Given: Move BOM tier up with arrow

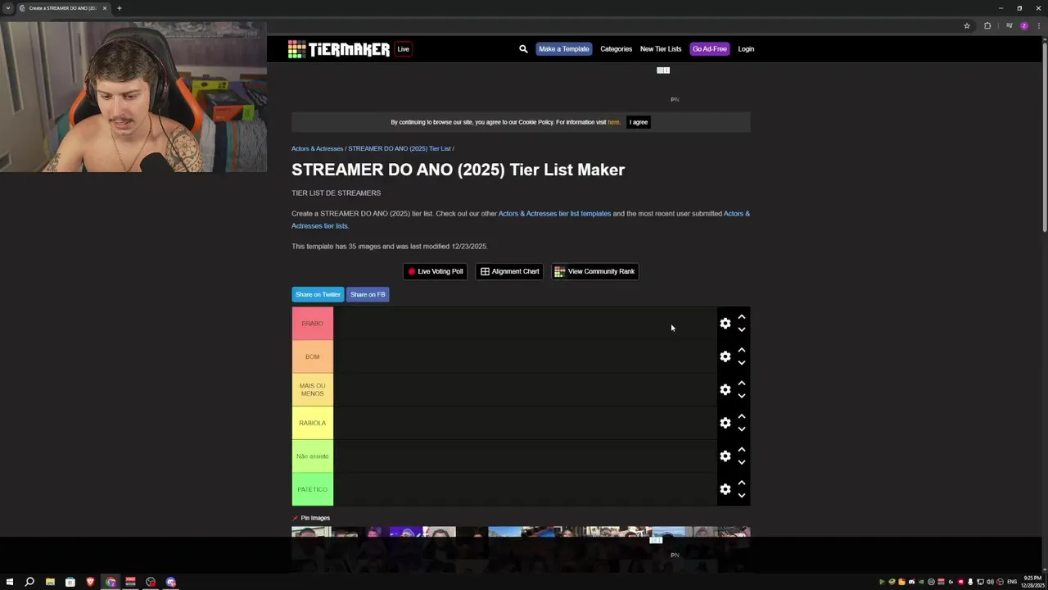Looking at the screenshot, I should point(742,351).
